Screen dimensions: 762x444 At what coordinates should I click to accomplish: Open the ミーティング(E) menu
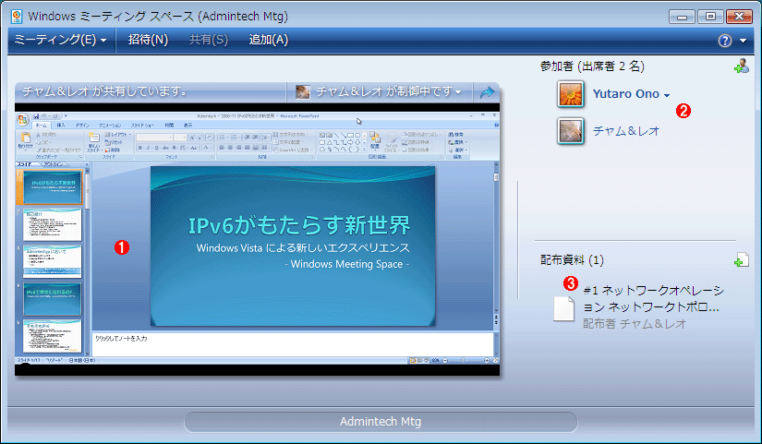(60, 40)
